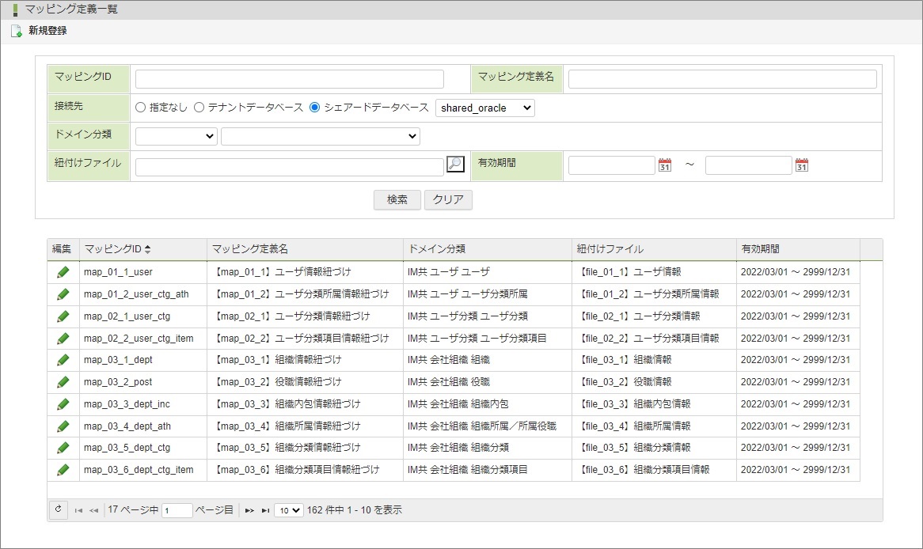
Task: Click the edit pencil for map_01_1_user
Action: click(63, 272)
